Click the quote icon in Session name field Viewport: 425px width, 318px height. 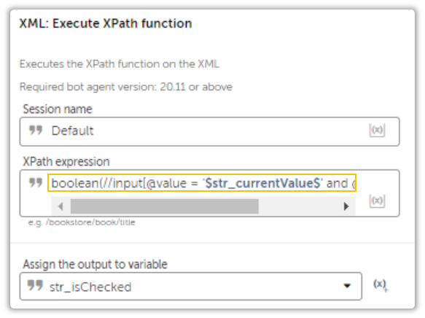coord(36,130)
